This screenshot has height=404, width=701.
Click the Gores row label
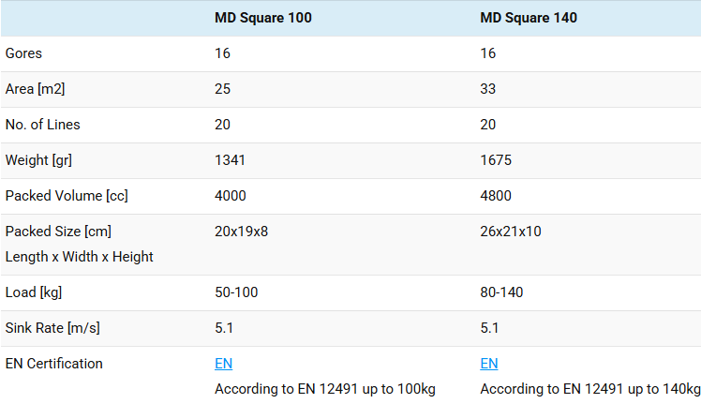pos(23,53)
